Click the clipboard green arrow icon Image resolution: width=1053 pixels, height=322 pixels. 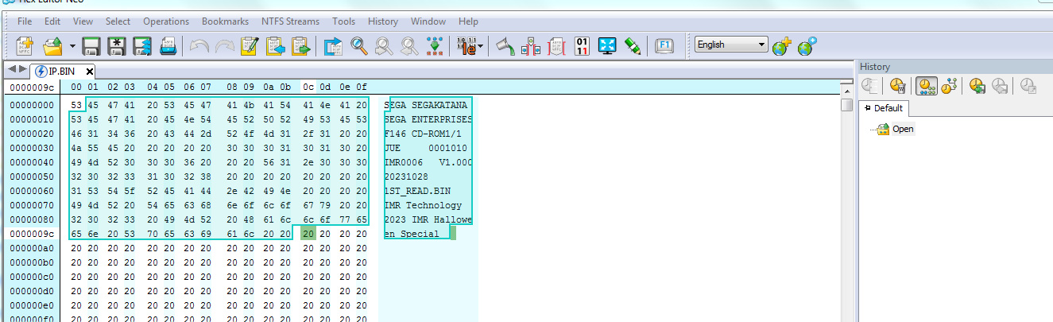[x=300, y=46]
